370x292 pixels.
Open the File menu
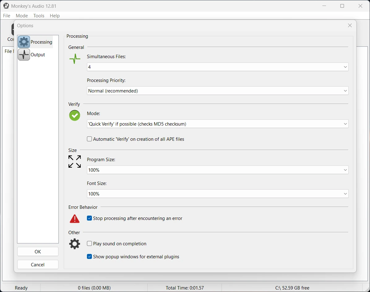[6, 15]
